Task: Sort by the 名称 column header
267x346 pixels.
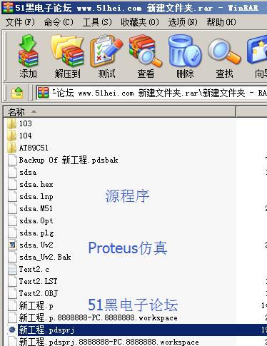Action: click(x=120, y=112)
